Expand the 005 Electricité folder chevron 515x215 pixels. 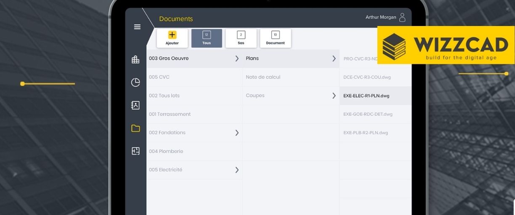click(x=237, y=170)
